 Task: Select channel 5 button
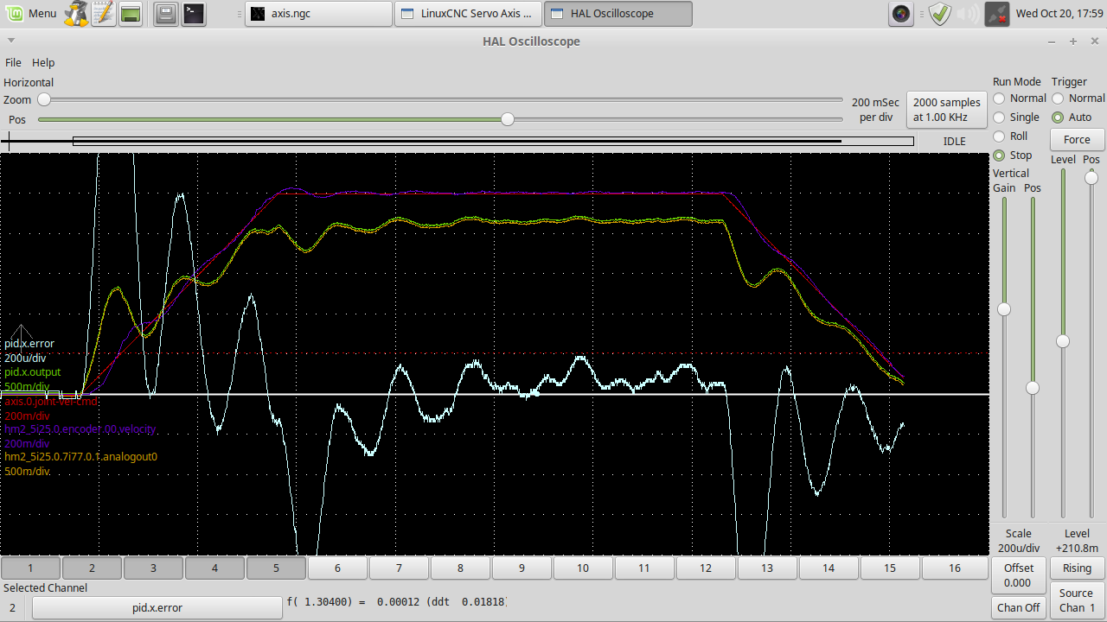coord(276,568)
